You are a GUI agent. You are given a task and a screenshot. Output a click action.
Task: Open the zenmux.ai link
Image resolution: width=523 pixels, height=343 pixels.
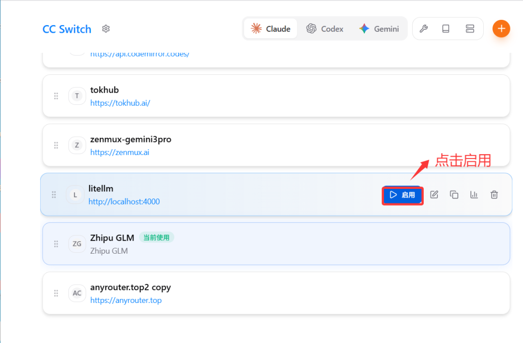[120, 152]
